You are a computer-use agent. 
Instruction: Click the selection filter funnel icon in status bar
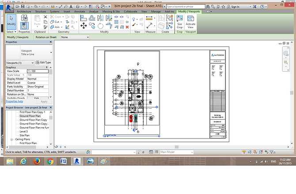(272, 152)
